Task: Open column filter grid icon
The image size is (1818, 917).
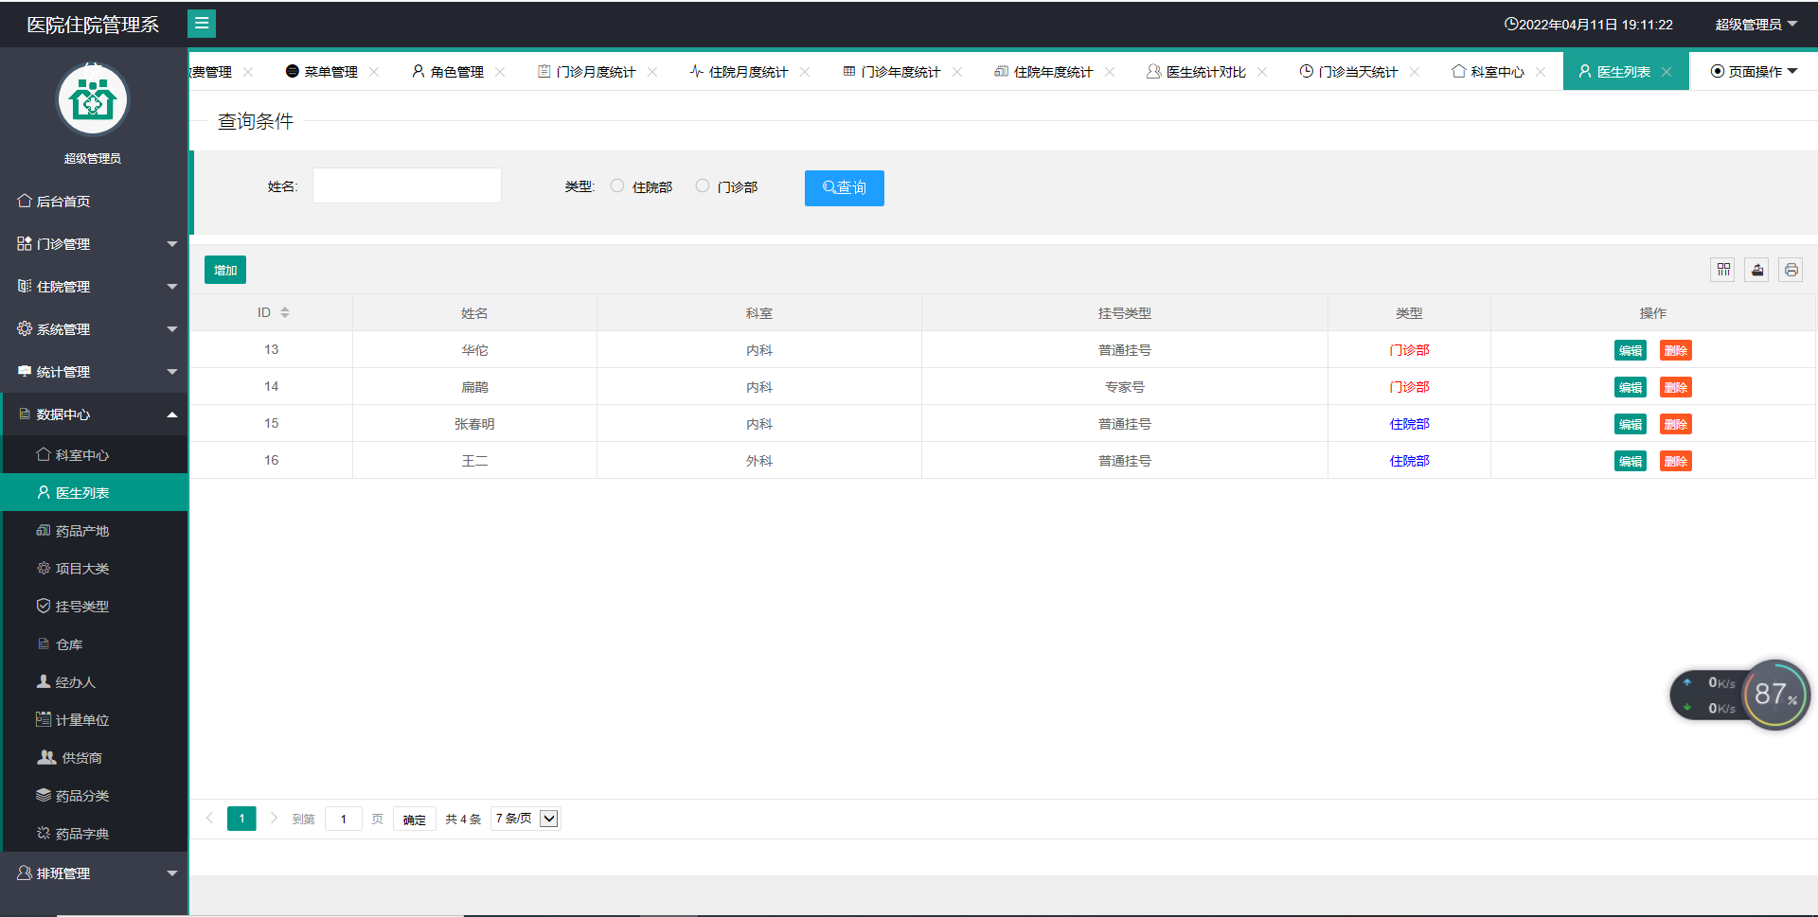Action: (x=1723, y=270)
